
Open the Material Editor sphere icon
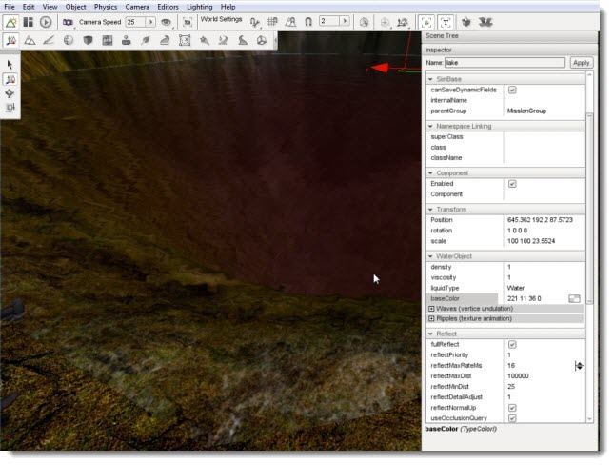[x=69, y=40]
